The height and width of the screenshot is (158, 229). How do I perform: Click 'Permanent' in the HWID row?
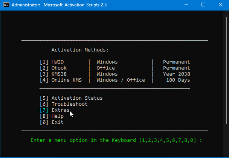(177, 62)
